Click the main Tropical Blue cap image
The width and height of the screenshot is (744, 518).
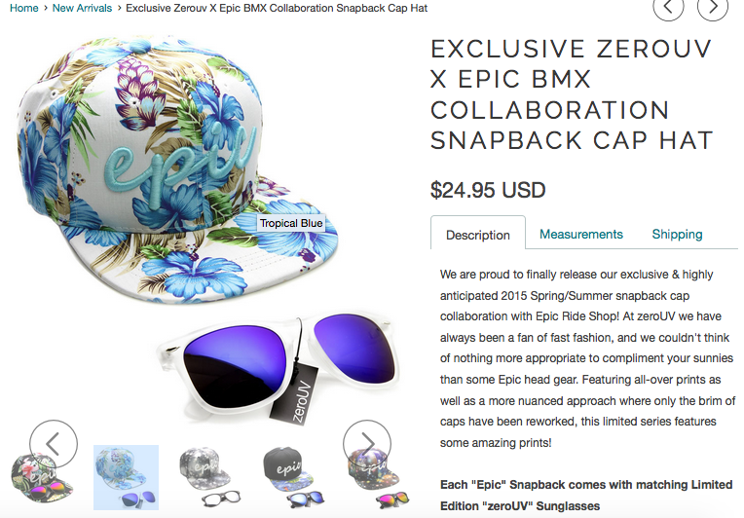[x=177, y=169]
